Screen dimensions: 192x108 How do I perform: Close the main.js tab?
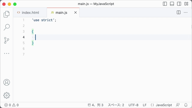[x=76, y=13]
